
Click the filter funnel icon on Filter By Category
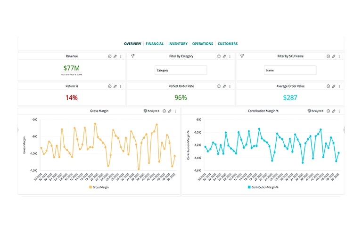(x=133, y=56)
